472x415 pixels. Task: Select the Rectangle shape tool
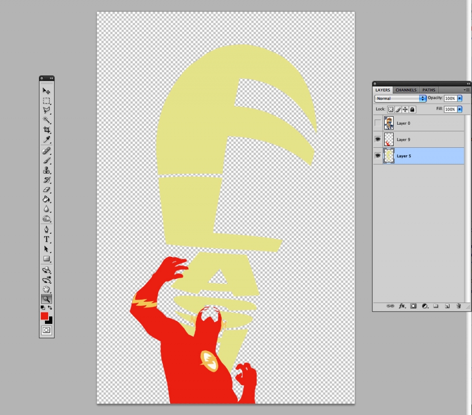point(46,259)
